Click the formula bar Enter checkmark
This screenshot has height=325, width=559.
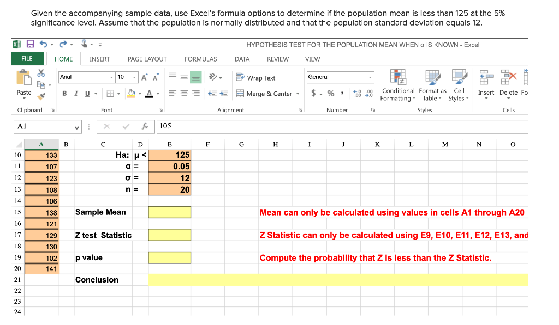pos(126,126)
